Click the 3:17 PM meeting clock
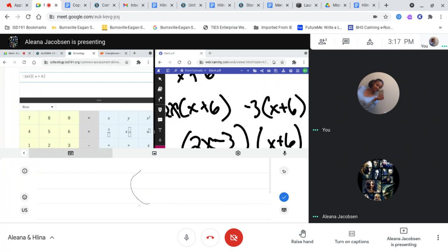Viewport: 448px width, 252px height. pos(401,42)
